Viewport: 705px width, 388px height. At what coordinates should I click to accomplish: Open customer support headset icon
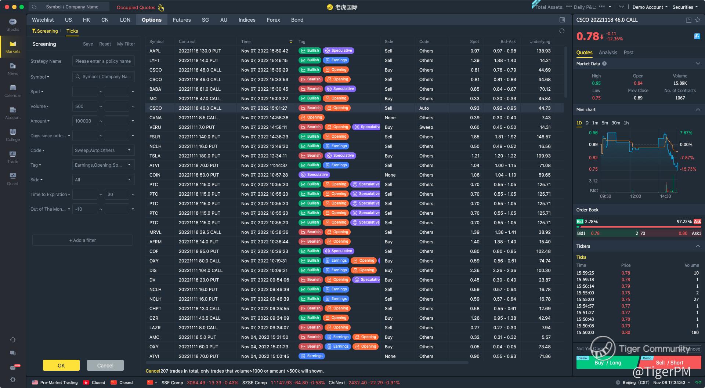(13, 340)
